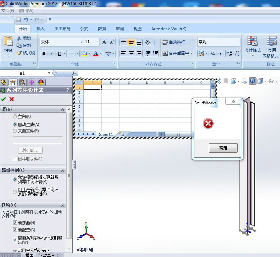Click the decrease font size icon

point(112,42)
